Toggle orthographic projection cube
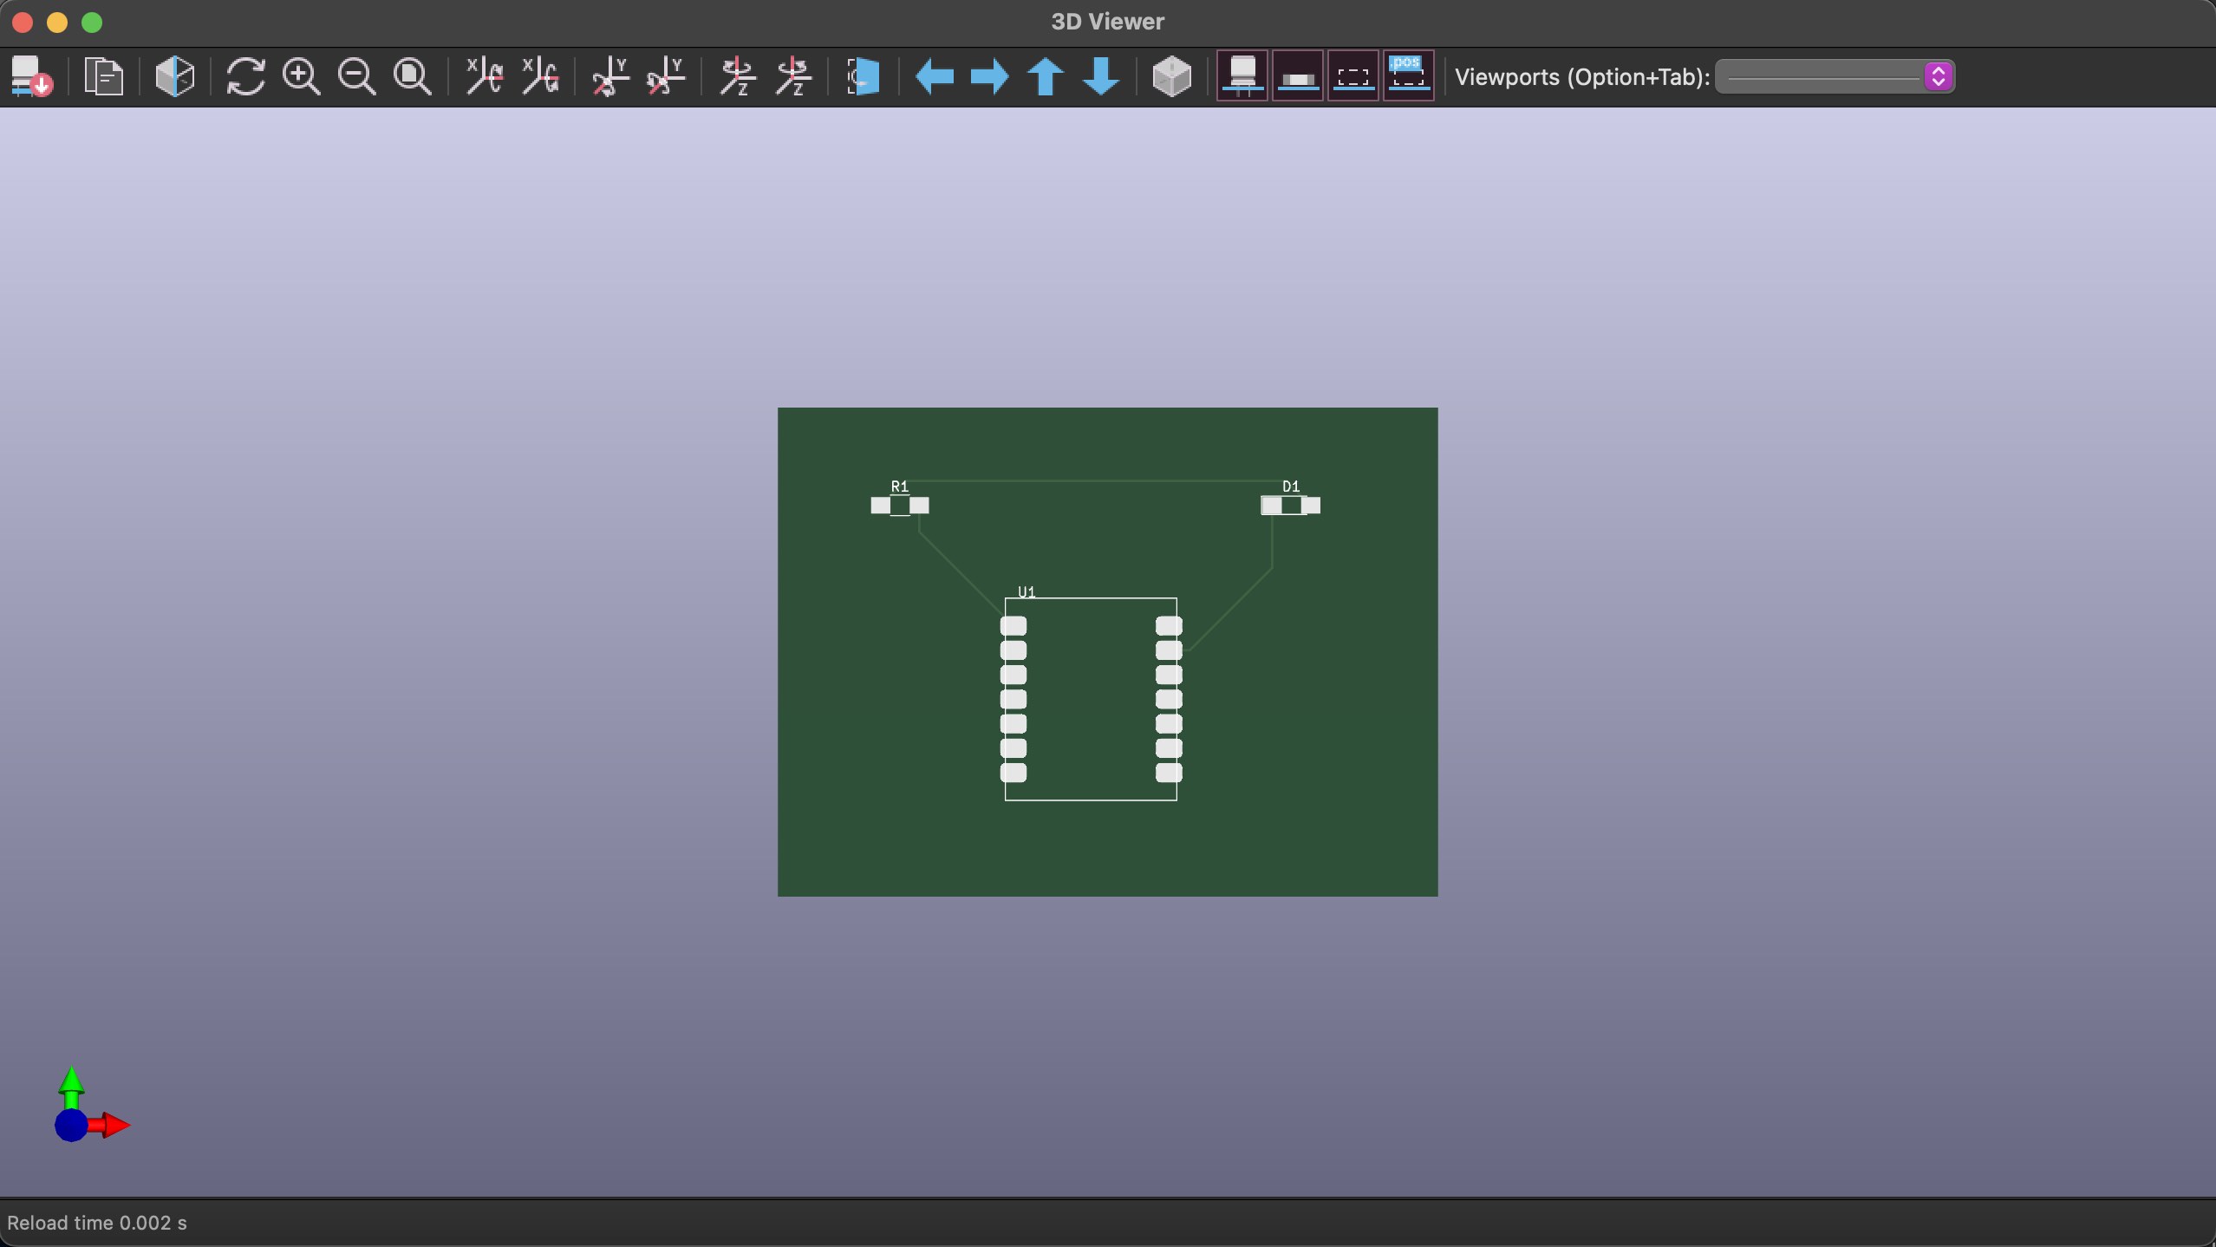Image resolution: width=2216 pixels, height=1247 pixels. [1172, 76]
